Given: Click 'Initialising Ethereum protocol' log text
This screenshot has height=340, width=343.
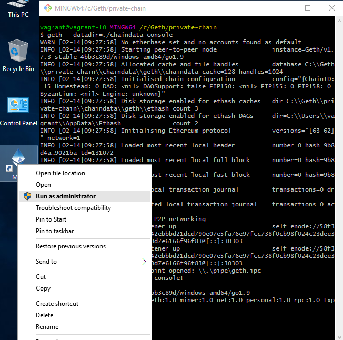Looking at the screenshot, I should coord(176,131).
